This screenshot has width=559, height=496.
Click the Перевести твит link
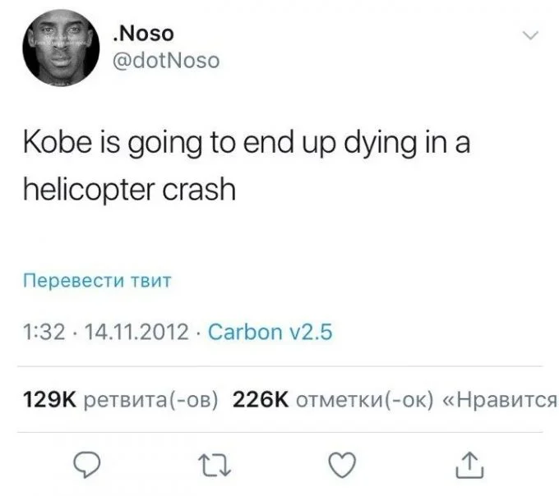97,280
